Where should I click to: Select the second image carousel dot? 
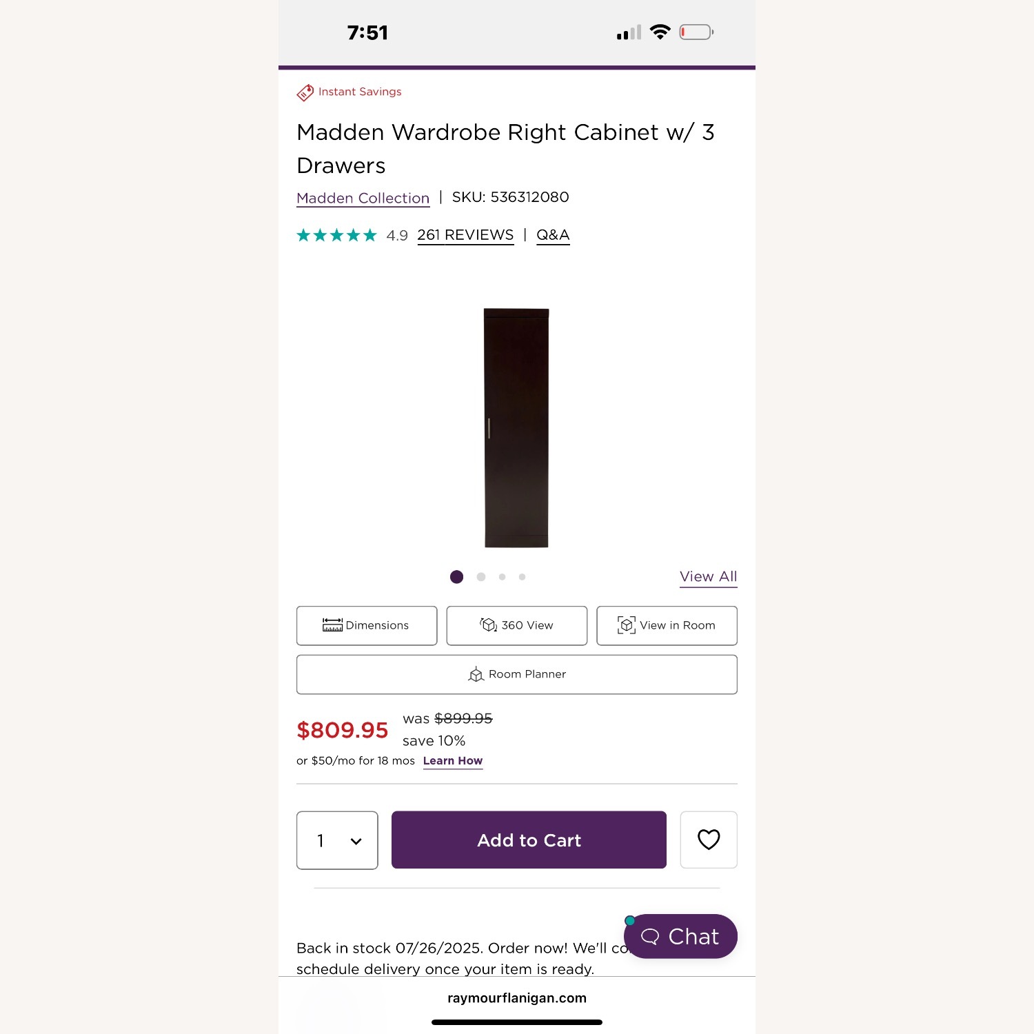point(481,577)
